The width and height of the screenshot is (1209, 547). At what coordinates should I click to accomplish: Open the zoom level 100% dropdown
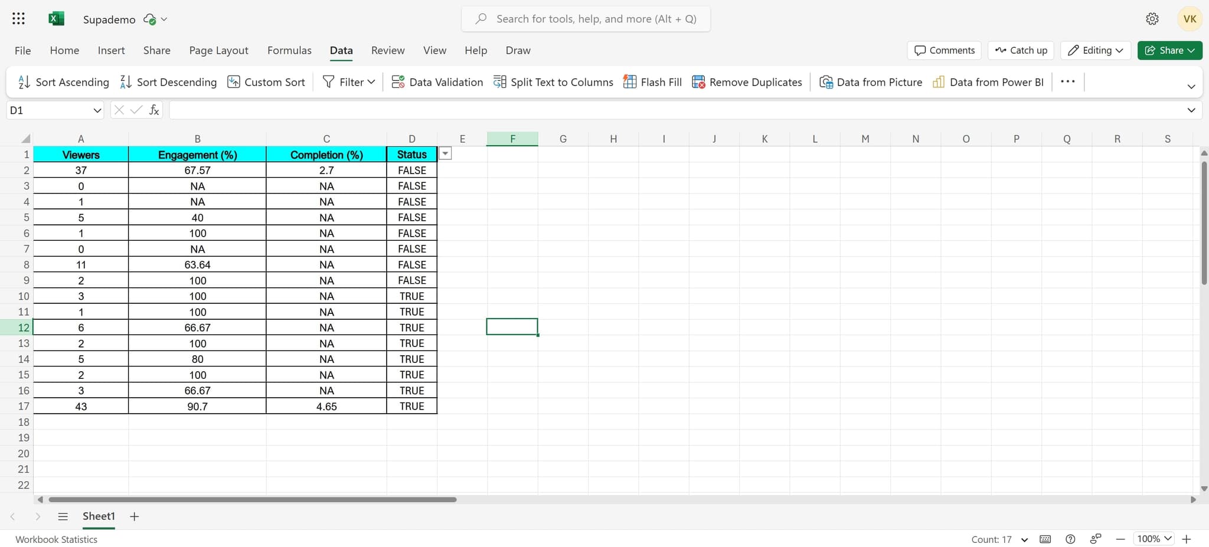[1154, 539]
